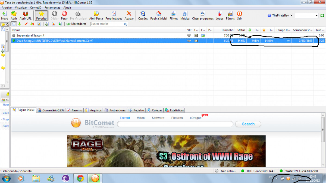326x183 pixels.
Task: Toggle the completed tasks red checkmark filter
Action: click(26, 24)
